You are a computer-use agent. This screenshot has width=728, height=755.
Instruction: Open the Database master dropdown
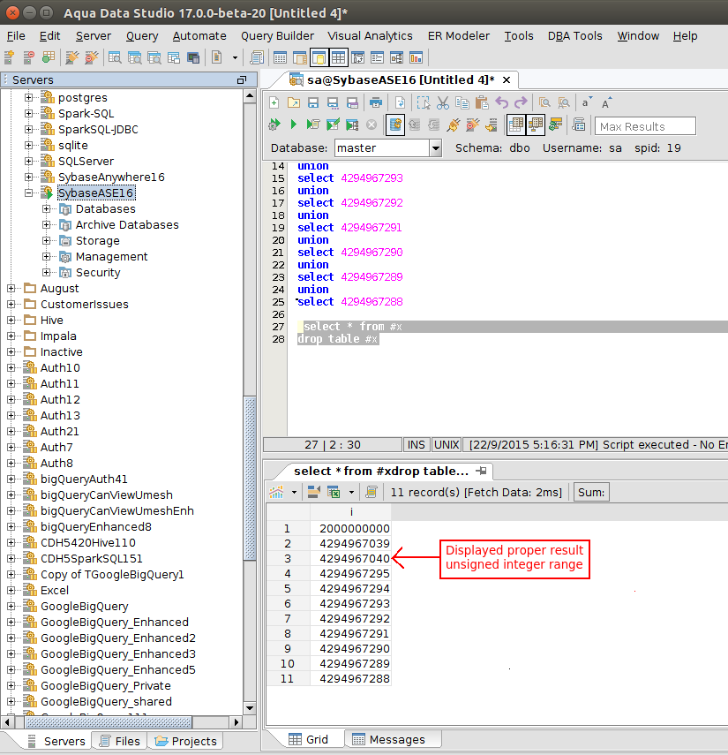(435, 147)
